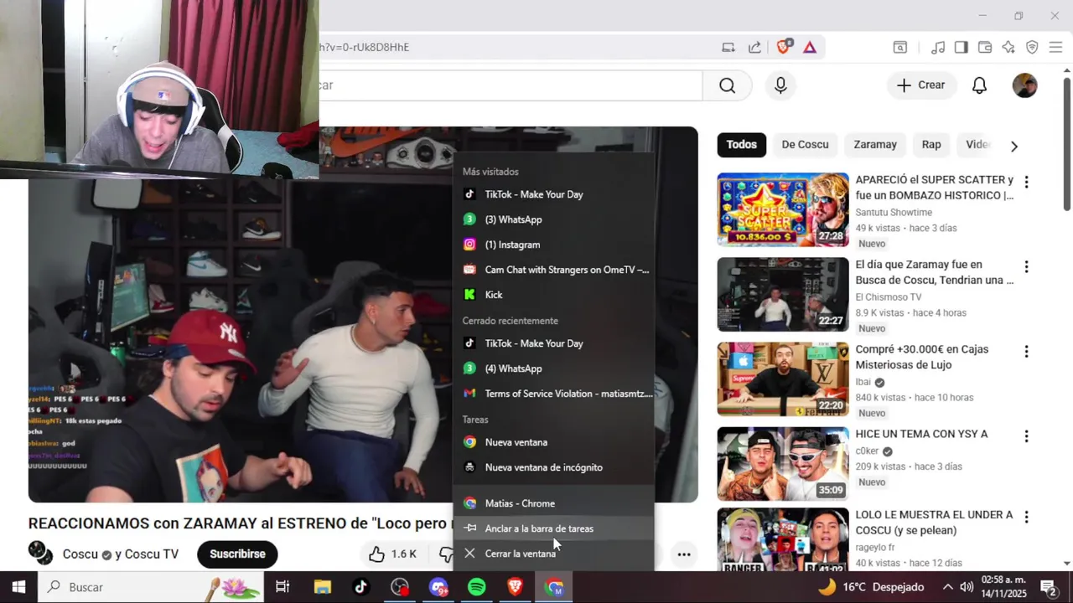Click the YouTube search magnifier button
The width and height of the screenshot is (1073, 603).
[x=727, y=85]
